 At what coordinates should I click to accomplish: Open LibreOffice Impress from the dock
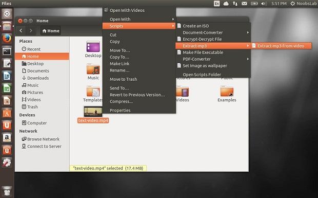[7, 101]
